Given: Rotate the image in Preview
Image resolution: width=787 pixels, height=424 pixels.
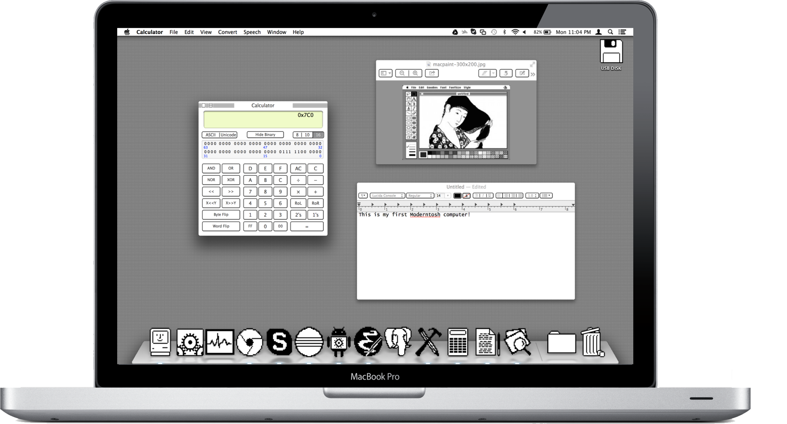Looking at the screenshot, I should 506,73.
